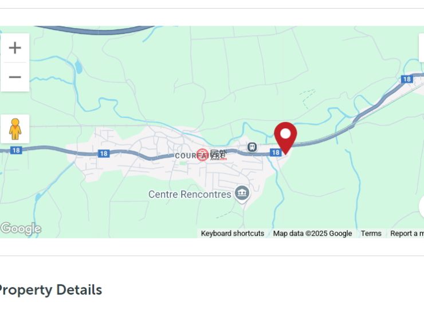The height and width of the screenshot is (309, 424).
Task: Click the Report a map error link
Action: coord(407,233)
